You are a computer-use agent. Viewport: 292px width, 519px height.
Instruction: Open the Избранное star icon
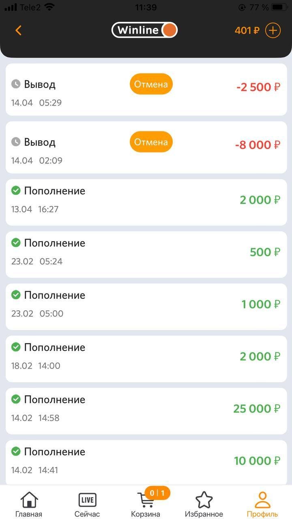[204, 500]
